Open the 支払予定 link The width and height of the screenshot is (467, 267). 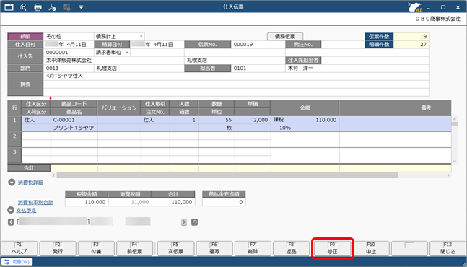(x=26, y=210)
